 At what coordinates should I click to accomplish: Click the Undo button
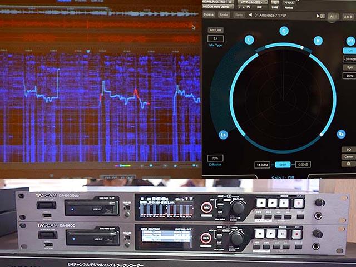224,15
